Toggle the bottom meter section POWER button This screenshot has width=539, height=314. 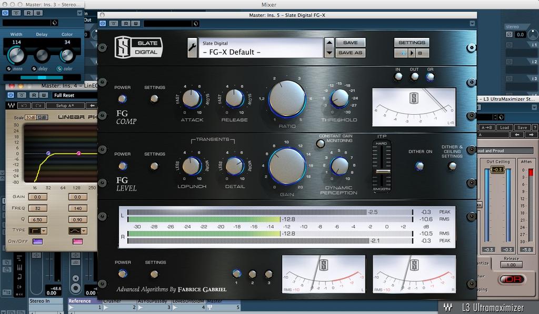pos(122,274)
